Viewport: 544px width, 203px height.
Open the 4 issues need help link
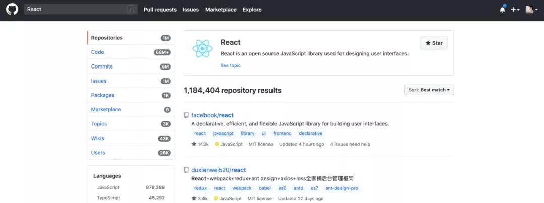click(x=350, y=144)
